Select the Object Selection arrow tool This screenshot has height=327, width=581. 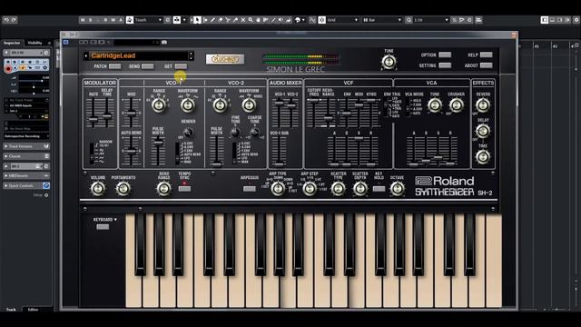pos(197,20)
